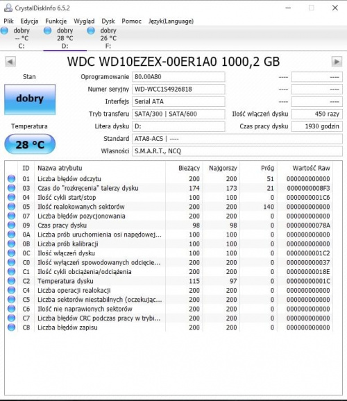Click blue status orb for drive D:

[48, 31]
